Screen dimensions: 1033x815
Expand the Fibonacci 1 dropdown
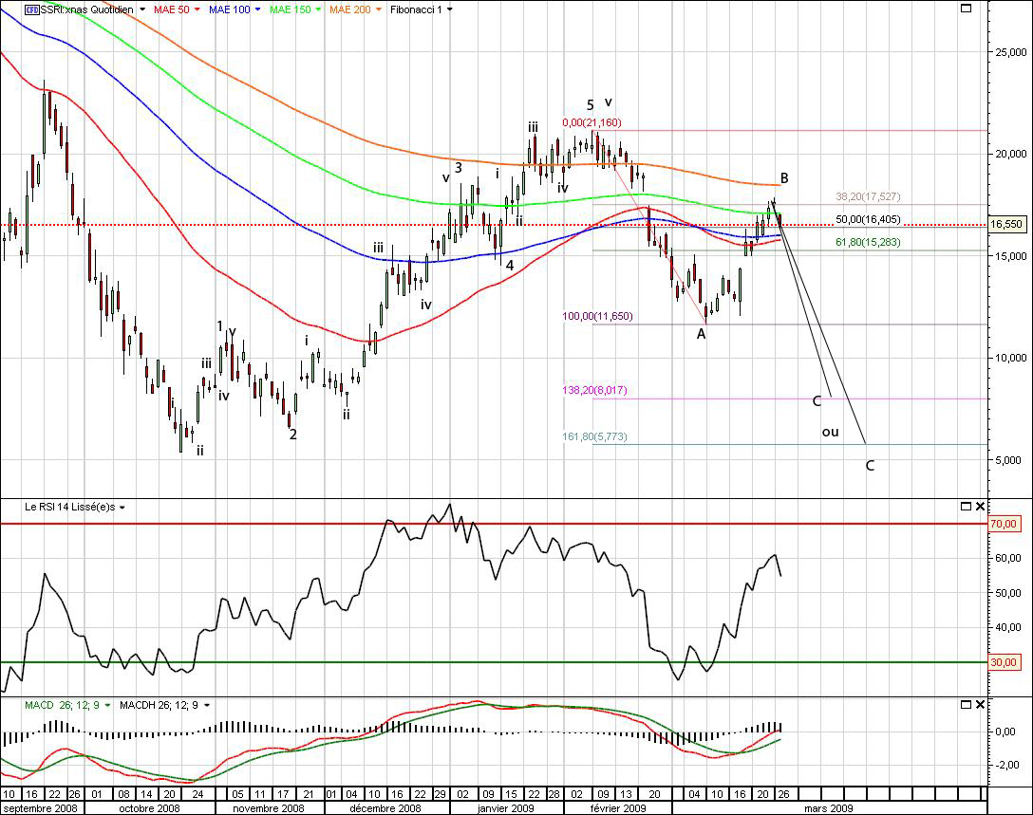pos(450,9)
